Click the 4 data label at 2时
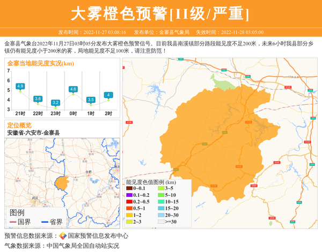 (108, 95)
